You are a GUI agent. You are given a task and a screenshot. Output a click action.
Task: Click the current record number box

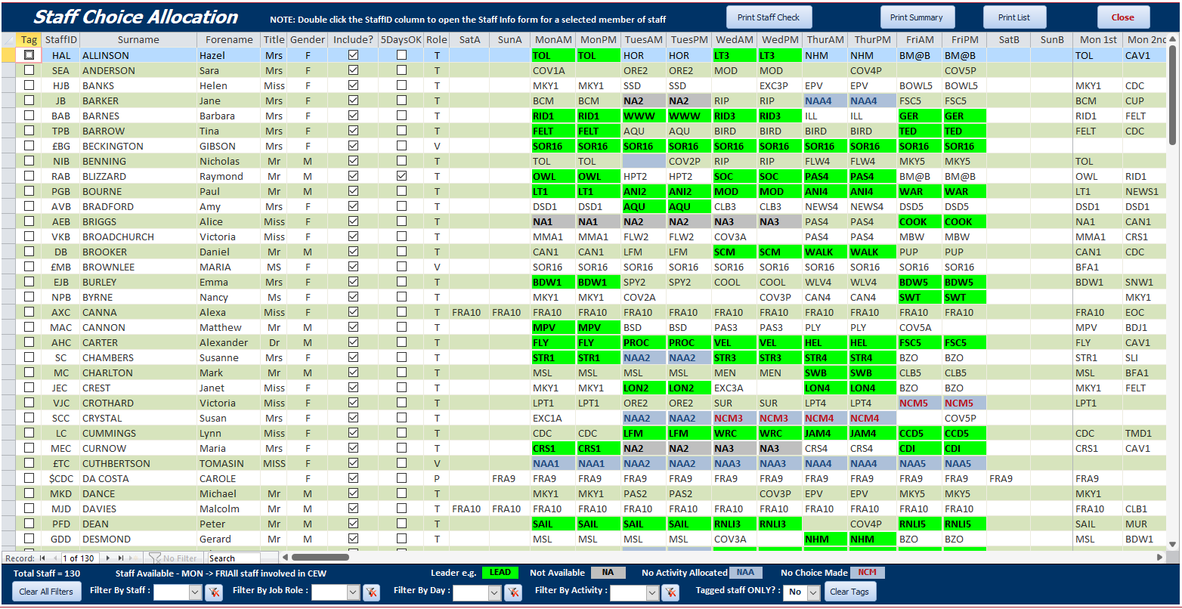point(79,558)
